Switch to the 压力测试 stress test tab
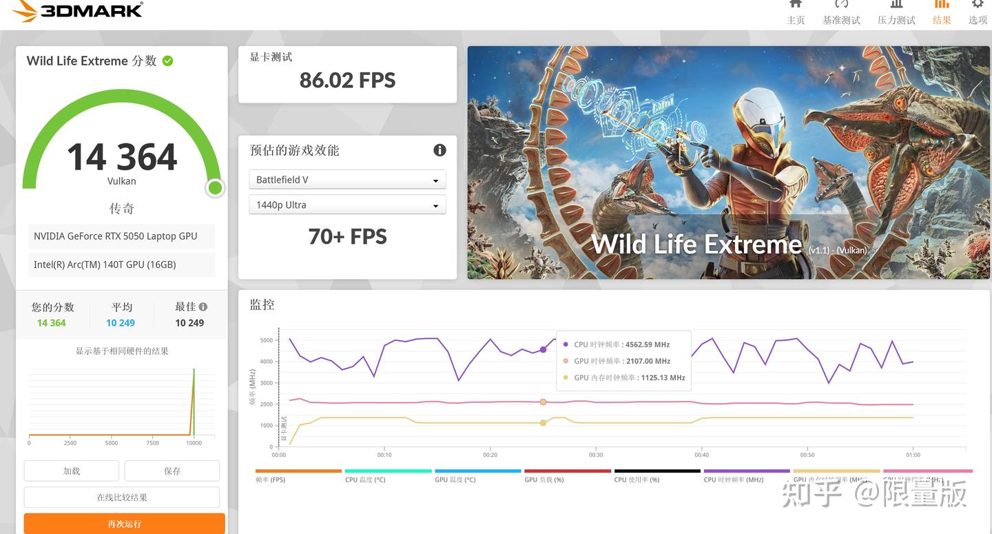The image size is (992, 534). click(896, 13)
